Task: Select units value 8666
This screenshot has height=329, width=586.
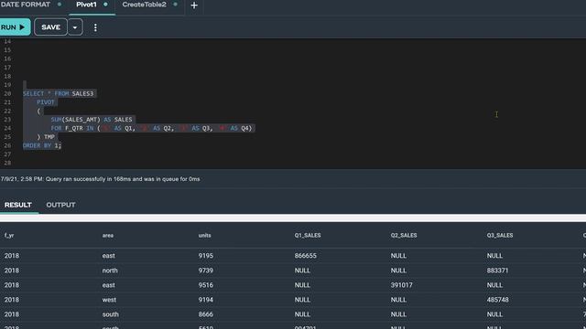Action: pyautogui.click(x=206, y=314)
